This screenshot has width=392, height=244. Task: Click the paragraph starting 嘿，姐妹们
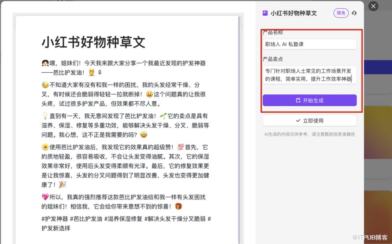(123, 68)
